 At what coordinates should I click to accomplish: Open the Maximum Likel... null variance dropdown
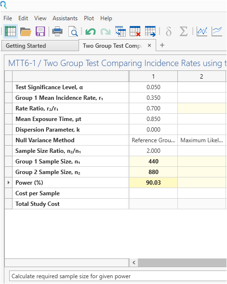pos(201,140)
